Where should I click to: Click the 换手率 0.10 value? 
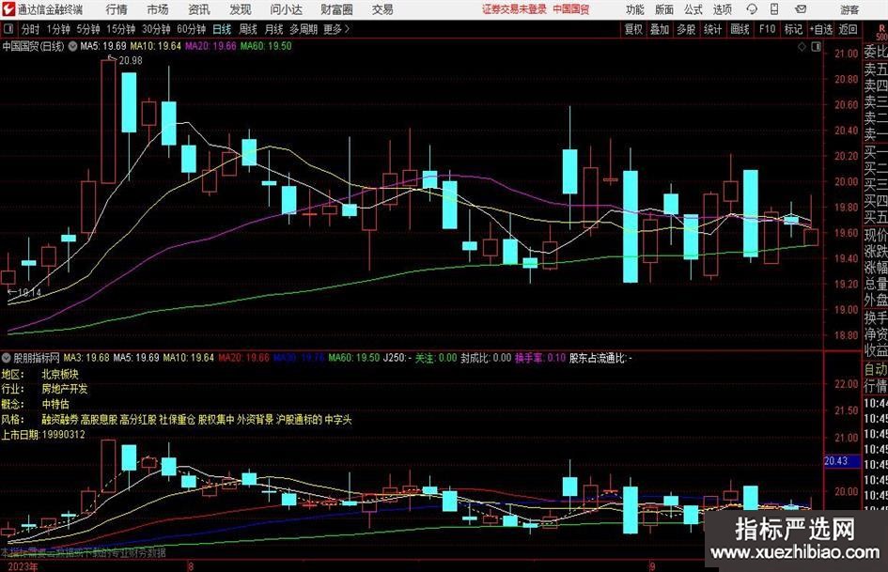(x=540, y=358)
